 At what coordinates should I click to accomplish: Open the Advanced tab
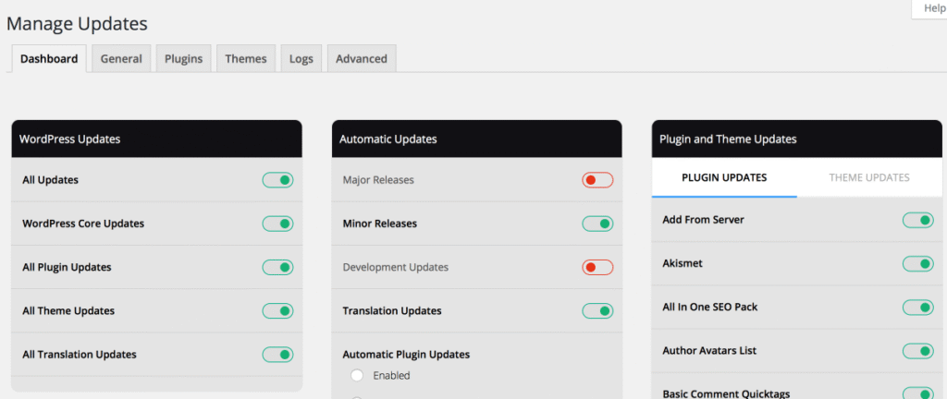point(362,58)
